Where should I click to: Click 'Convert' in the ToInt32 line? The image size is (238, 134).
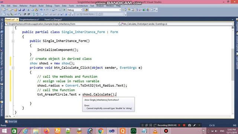(72, 86)
